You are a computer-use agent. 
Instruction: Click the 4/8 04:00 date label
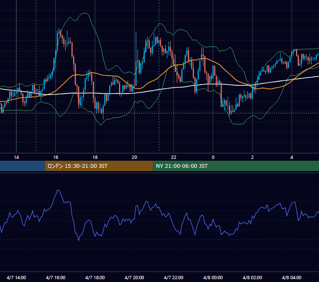point(292,277)
